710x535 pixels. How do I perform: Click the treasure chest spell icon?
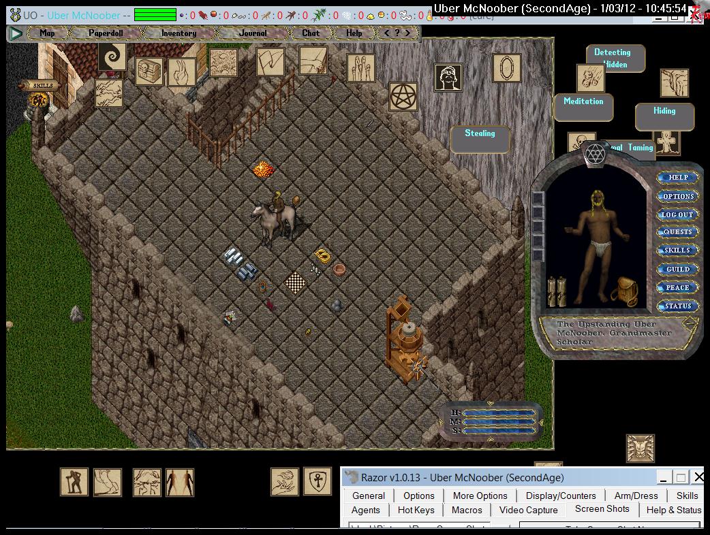click(x=148, y=71)
